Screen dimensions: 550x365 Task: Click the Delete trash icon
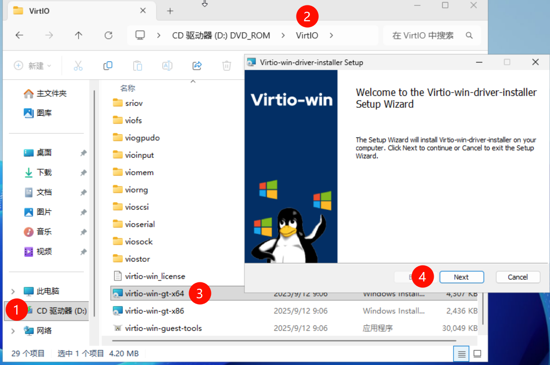226,65
